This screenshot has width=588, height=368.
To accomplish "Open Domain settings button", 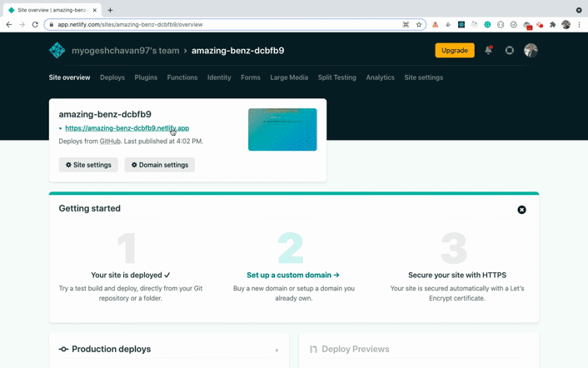I will pos(160,165).
